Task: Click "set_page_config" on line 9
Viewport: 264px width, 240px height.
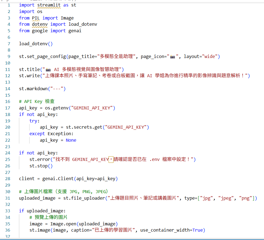Action: (46, 57)
